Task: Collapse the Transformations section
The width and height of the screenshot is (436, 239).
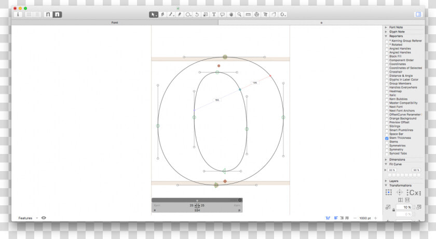Action: pyautogui.click(x=386, y=185)
